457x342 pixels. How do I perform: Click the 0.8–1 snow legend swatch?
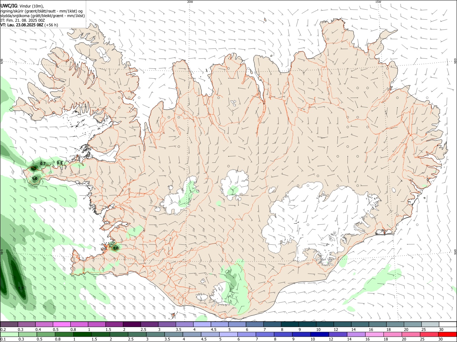coord(79,325)
